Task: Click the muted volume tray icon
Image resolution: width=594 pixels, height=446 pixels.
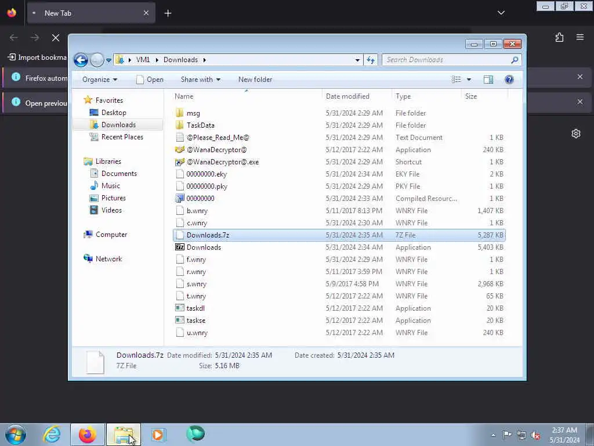Action: 535,435
